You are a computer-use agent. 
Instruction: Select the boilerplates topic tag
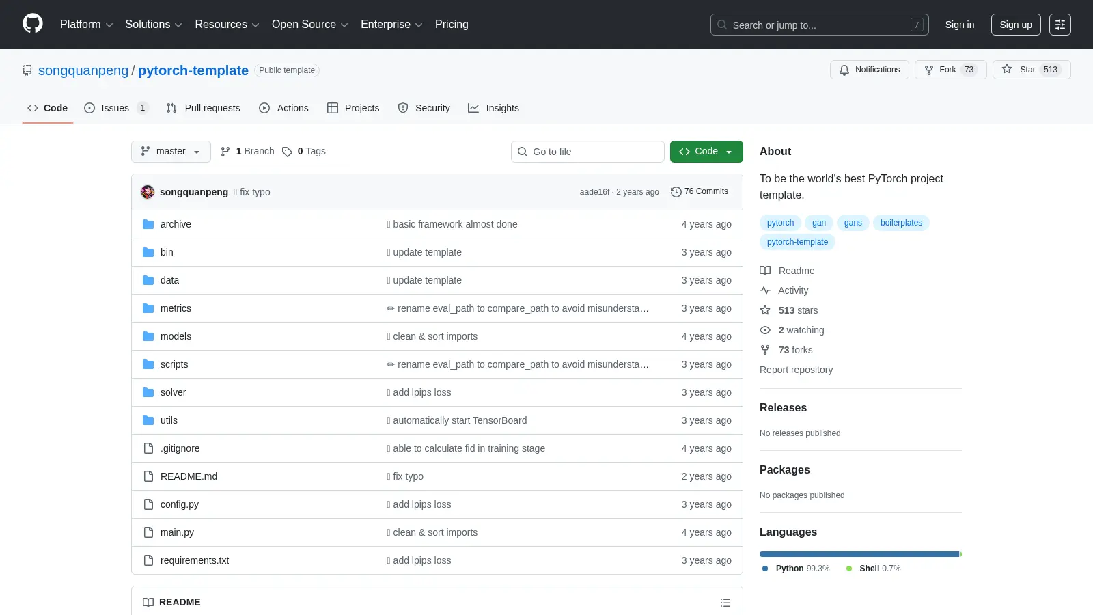coord(901,223)
